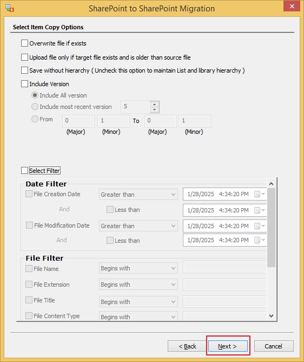Toggle Save without hierarchy option
This screenshot has height=362, width=304.
point(24,70)
